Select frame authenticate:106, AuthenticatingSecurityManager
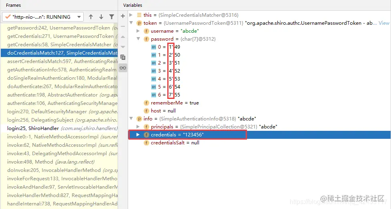The height and width of the screenshot is (209, 391). pyautogui.click(x=59, y=103)
